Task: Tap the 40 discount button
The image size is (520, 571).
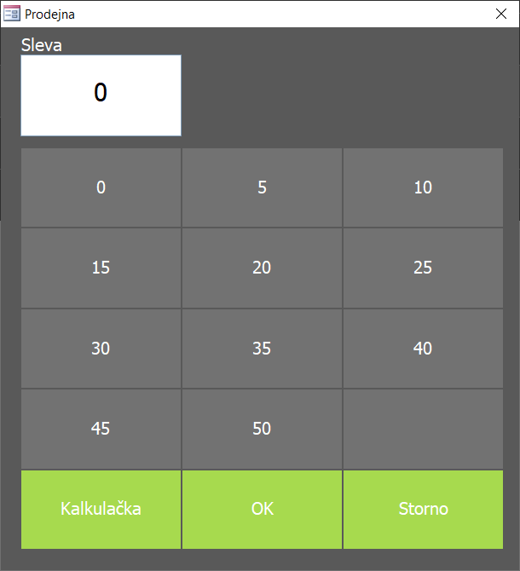Action: click(423, 348)
